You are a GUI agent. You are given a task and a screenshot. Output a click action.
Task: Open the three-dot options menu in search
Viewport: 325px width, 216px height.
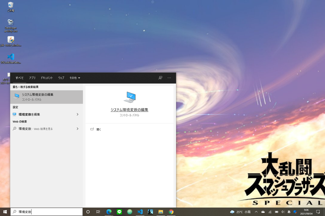tap(169, 78)
